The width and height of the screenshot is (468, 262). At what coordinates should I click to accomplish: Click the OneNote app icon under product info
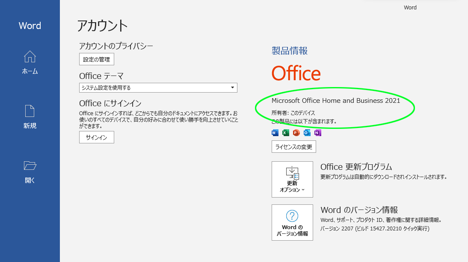click(x=317, y=133)
